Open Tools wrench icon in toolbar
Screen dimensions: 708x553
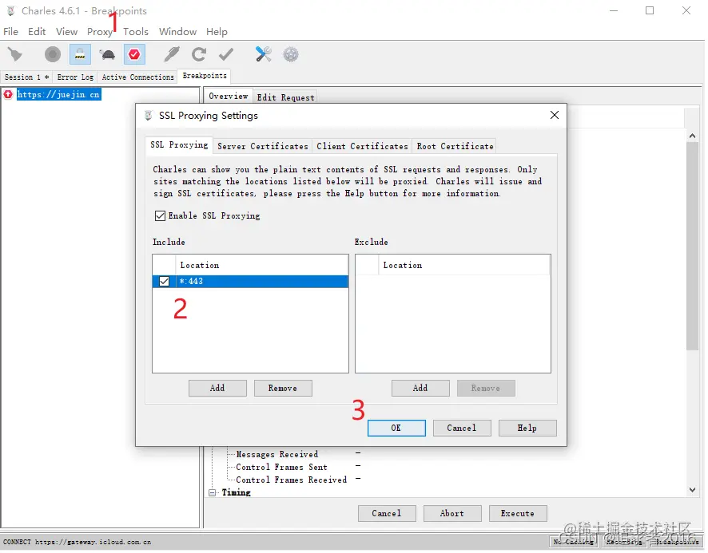263,54
